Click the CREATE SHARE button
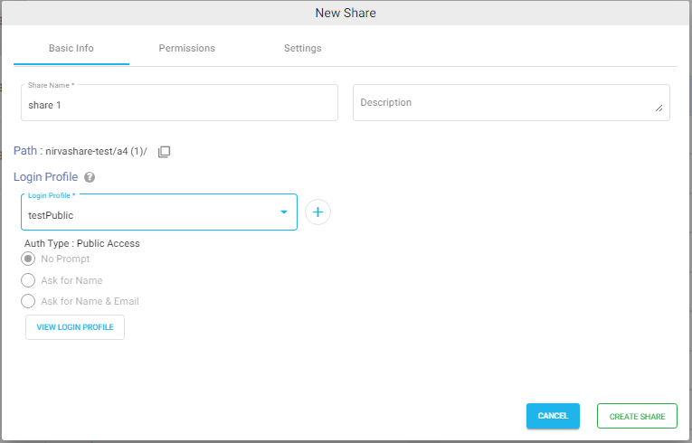 click(x=637, y=416)
